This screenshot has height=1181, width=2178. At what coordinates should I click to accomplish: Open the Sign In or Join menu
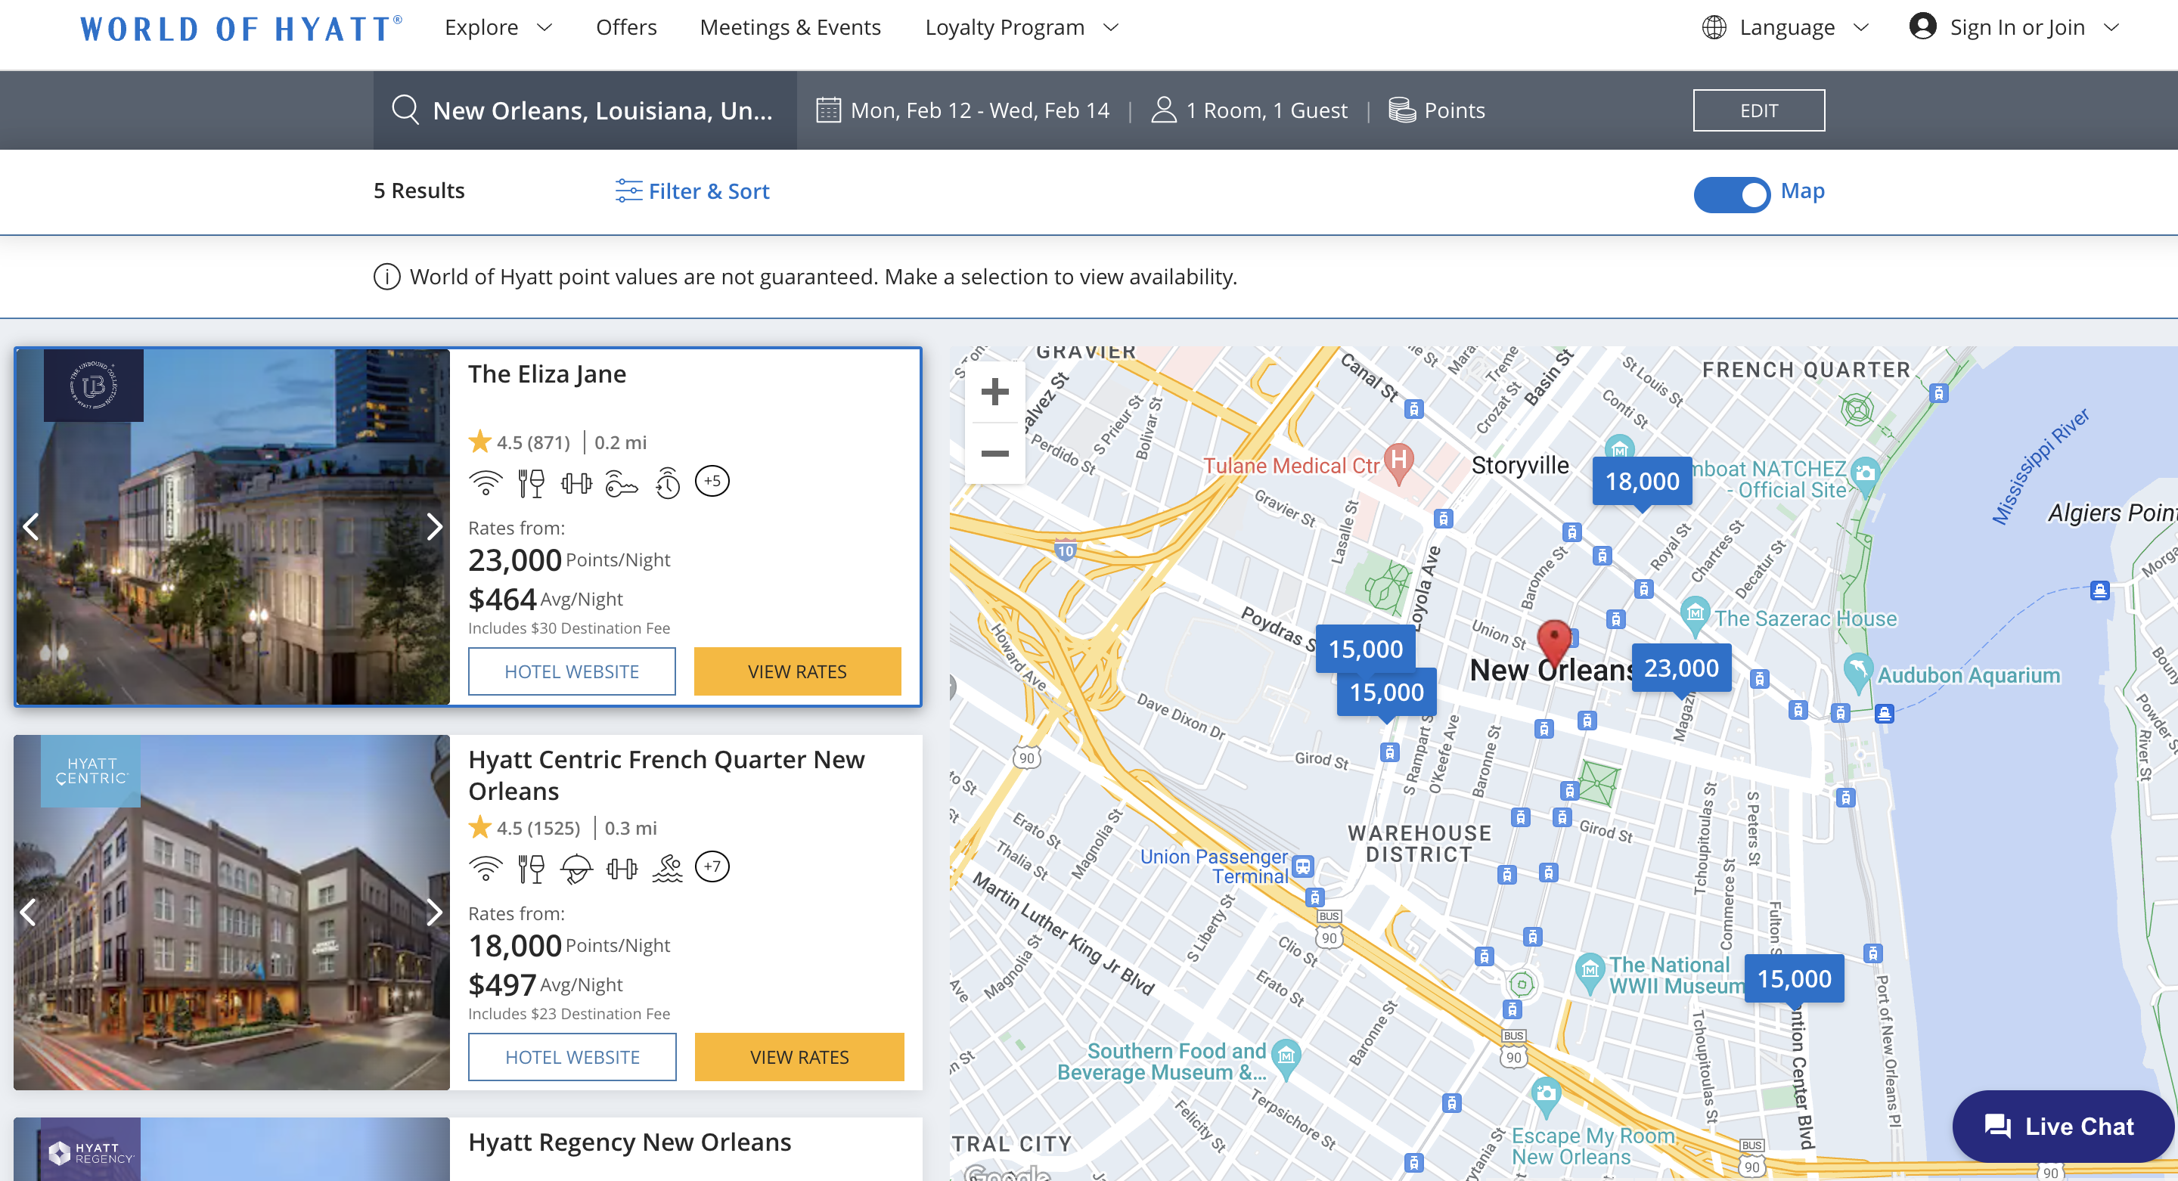pos(2014,28)
